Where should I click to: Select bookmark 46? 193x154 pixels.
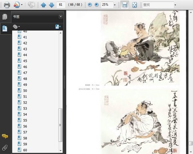coord(25,67)
